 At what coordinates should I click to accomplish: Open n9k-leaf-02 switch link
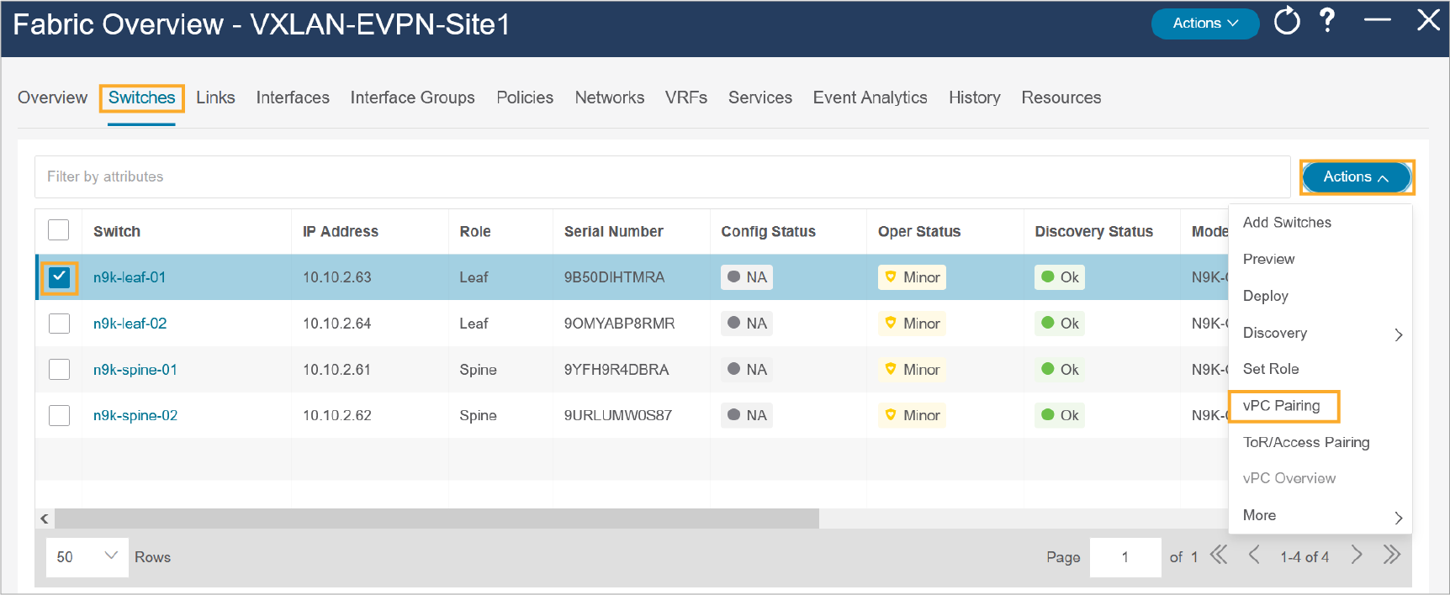point(130,324)
